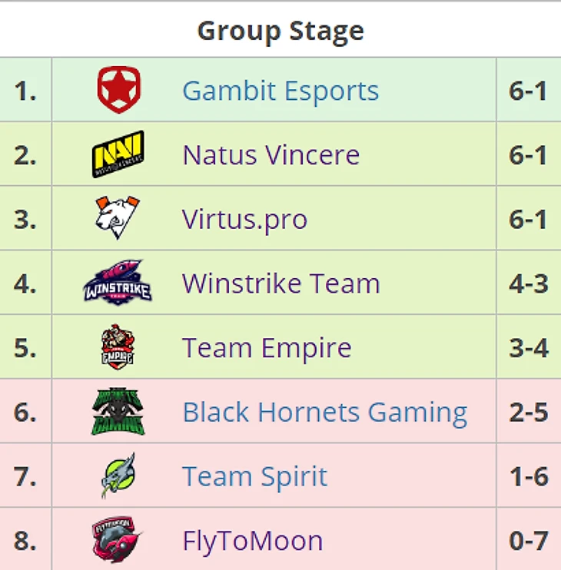Image resolution: width=561 pixels, height=570 pixels.
Task: Click the Group Stage header
Action: tap(280, 31)
